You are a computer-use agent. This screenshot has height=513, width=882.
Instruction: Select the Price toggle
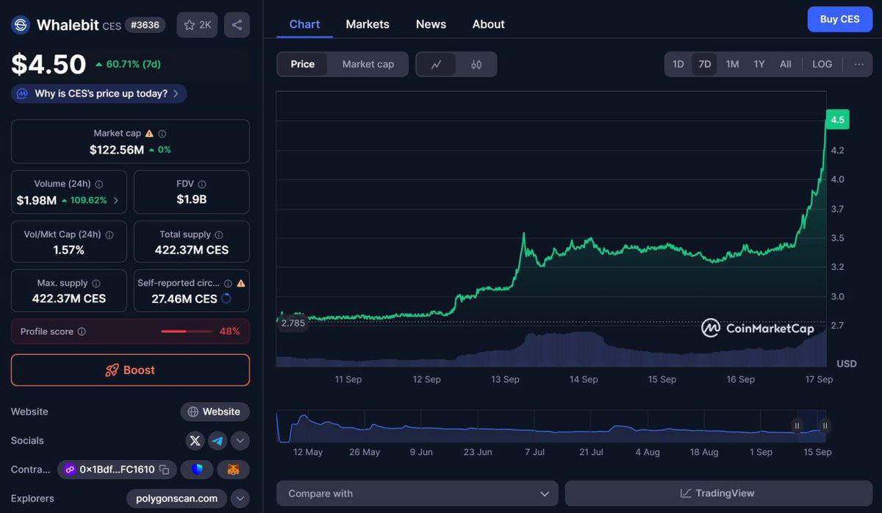pyautogui.click(x=303, y=65)
